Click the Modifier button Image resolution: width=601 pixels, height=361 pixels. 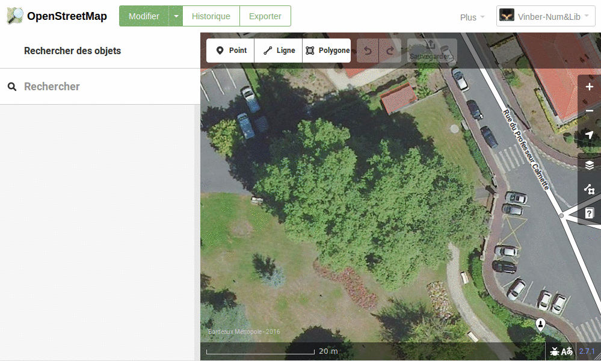pos(144,16)
